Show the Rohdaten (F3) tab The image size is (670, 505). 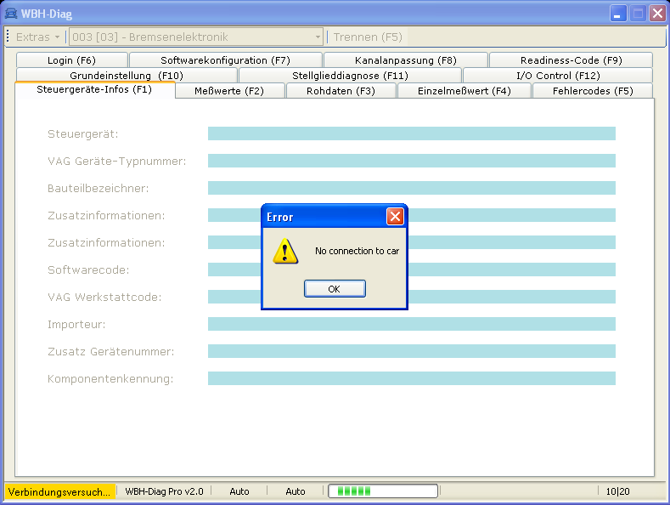coord(340,91)
